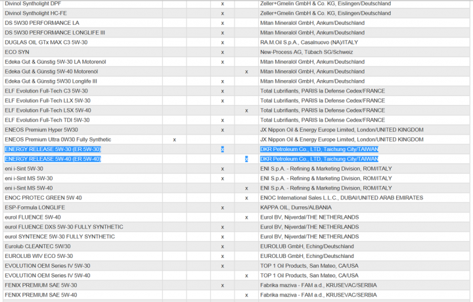The width and height of the screenshot is (473, 302).
Task: Select eni i-Sint MS 5W-40
Action: pos(29,188)
